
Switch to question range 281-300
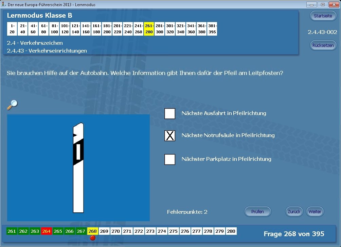pyautogui.click(x=160, y=29)
